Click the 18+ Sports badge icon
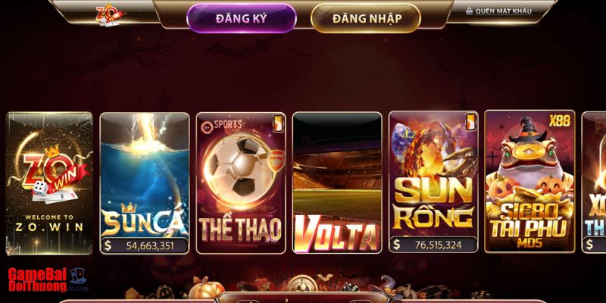This screenshot has height=303, width=606. point(205,126)
